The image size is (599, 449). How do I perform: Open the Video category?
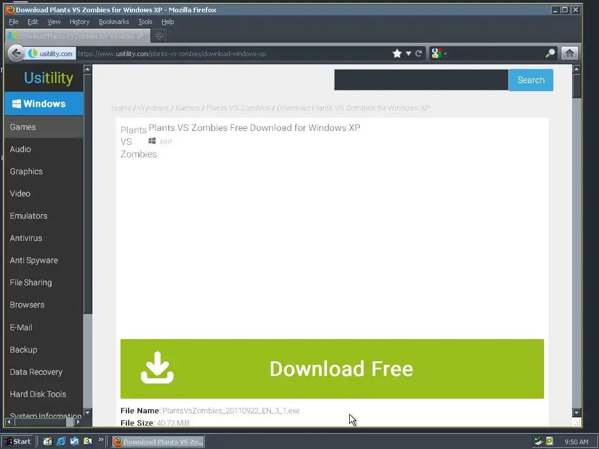click(44, 194)
